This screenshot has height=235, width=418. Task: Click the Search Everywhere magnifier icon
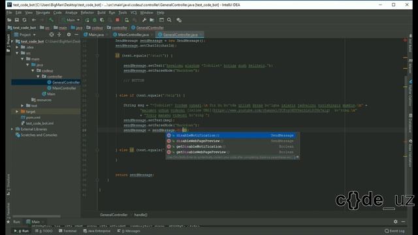(x=169, y=20)
